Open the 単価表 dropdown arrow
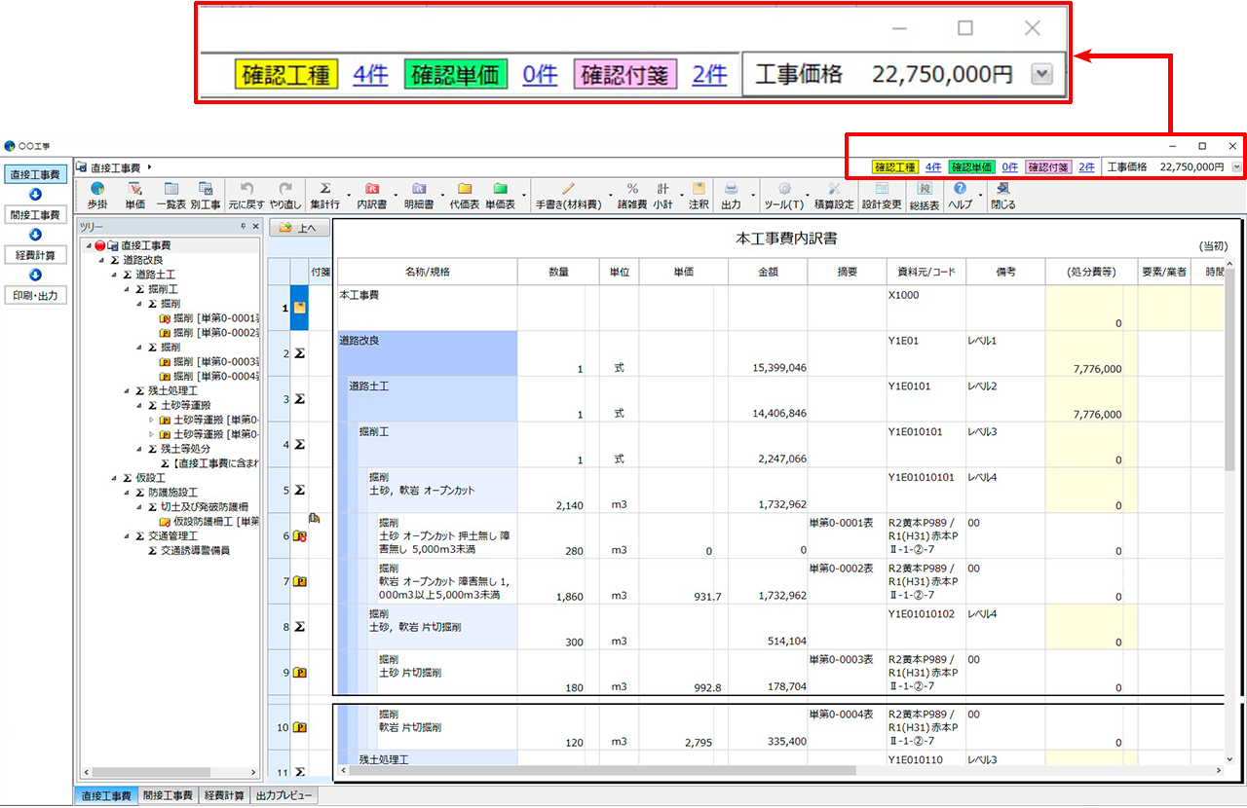Viewport: 1247px width, 808px height. point(524,196)
